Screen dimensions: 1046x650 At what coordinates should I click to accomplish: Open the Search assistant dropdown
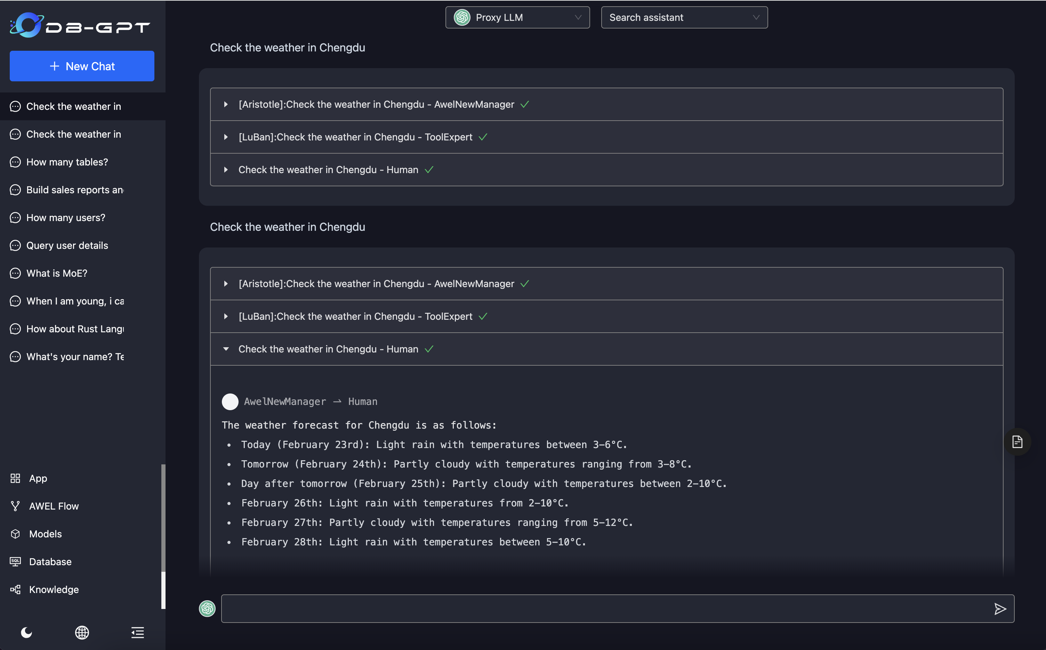pos(684,17)
